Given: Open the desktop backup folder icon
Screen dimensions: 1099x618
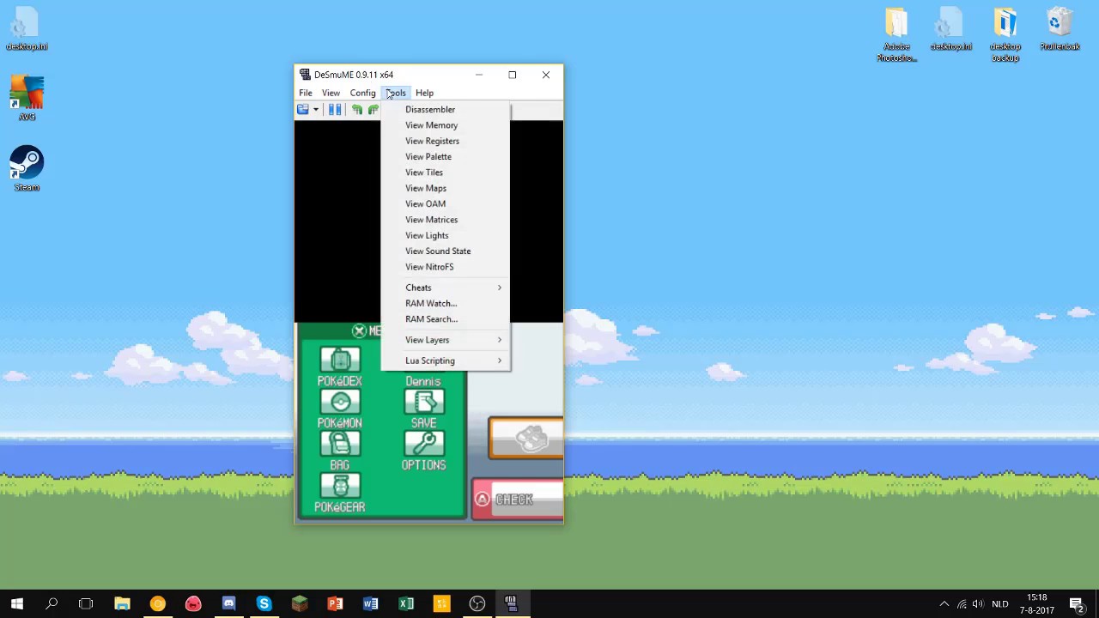Looking at the screenshot, I should coord(1005,34).
